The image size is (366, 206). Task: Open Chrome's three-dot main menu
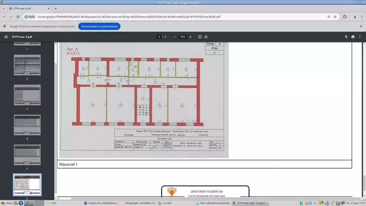362,17
